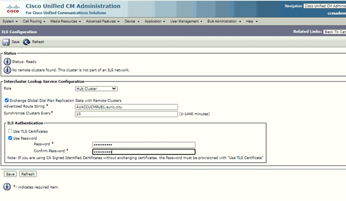
Task: Click the Password input field
Action: pyautogui.click(x=144, y=145)
